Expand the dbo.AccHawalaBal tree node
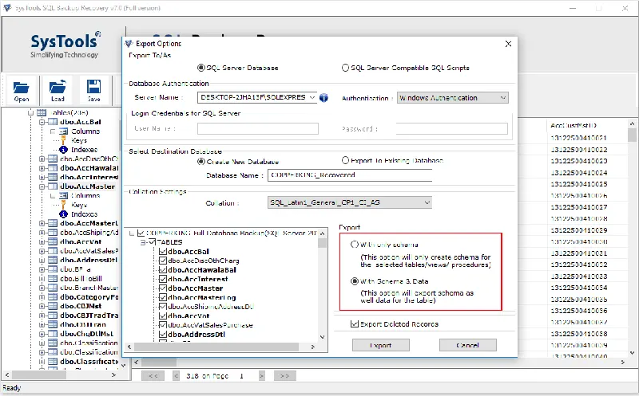This screenshot has width=639, height=396. (x=42, y=168)
